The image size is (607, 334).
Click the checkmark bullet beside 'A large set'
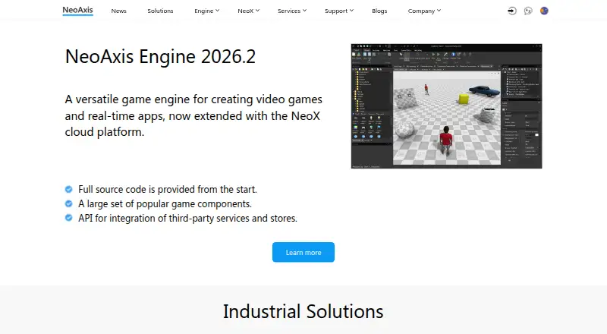tap(68, 203)
